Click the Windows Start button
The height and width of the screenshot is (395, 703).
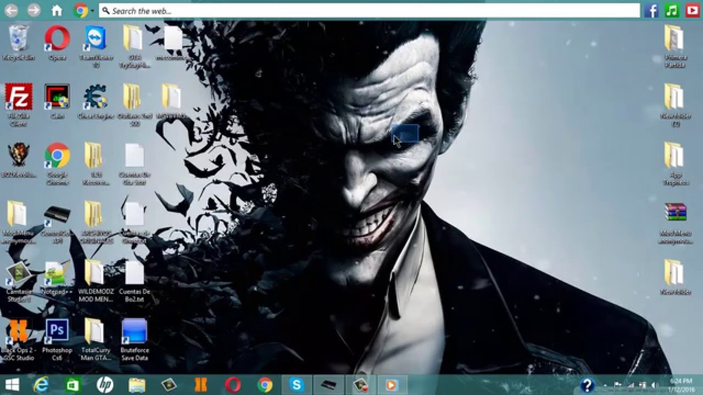12,385
